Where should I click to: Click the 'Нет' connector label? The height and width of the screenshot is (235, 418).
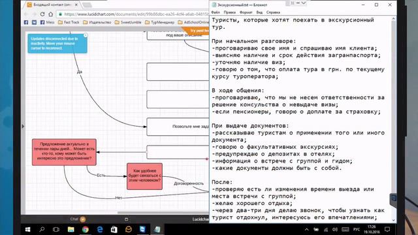[118, 198]
